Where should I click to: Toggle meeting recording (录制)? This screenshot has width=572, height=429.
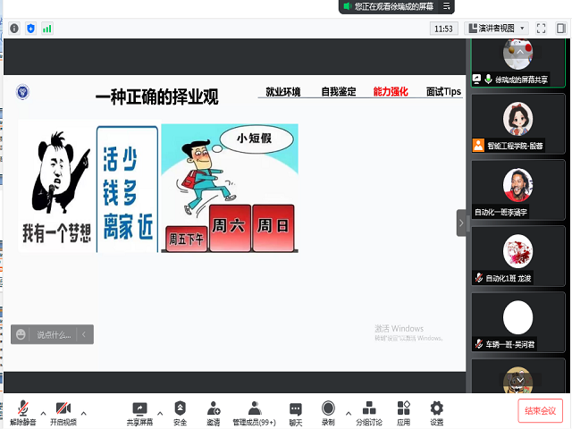tap(328, 410)
